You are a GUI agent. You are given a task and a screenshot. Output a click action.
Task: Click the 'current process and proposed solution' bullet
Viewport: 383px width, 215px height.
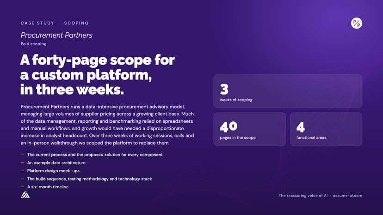tap(95, 155)
